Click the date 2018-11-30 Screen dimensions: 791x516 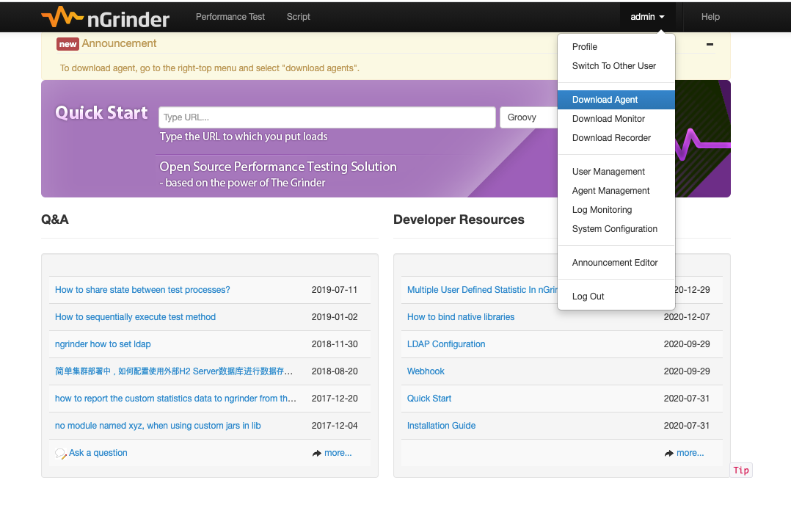tap(335, 344)
